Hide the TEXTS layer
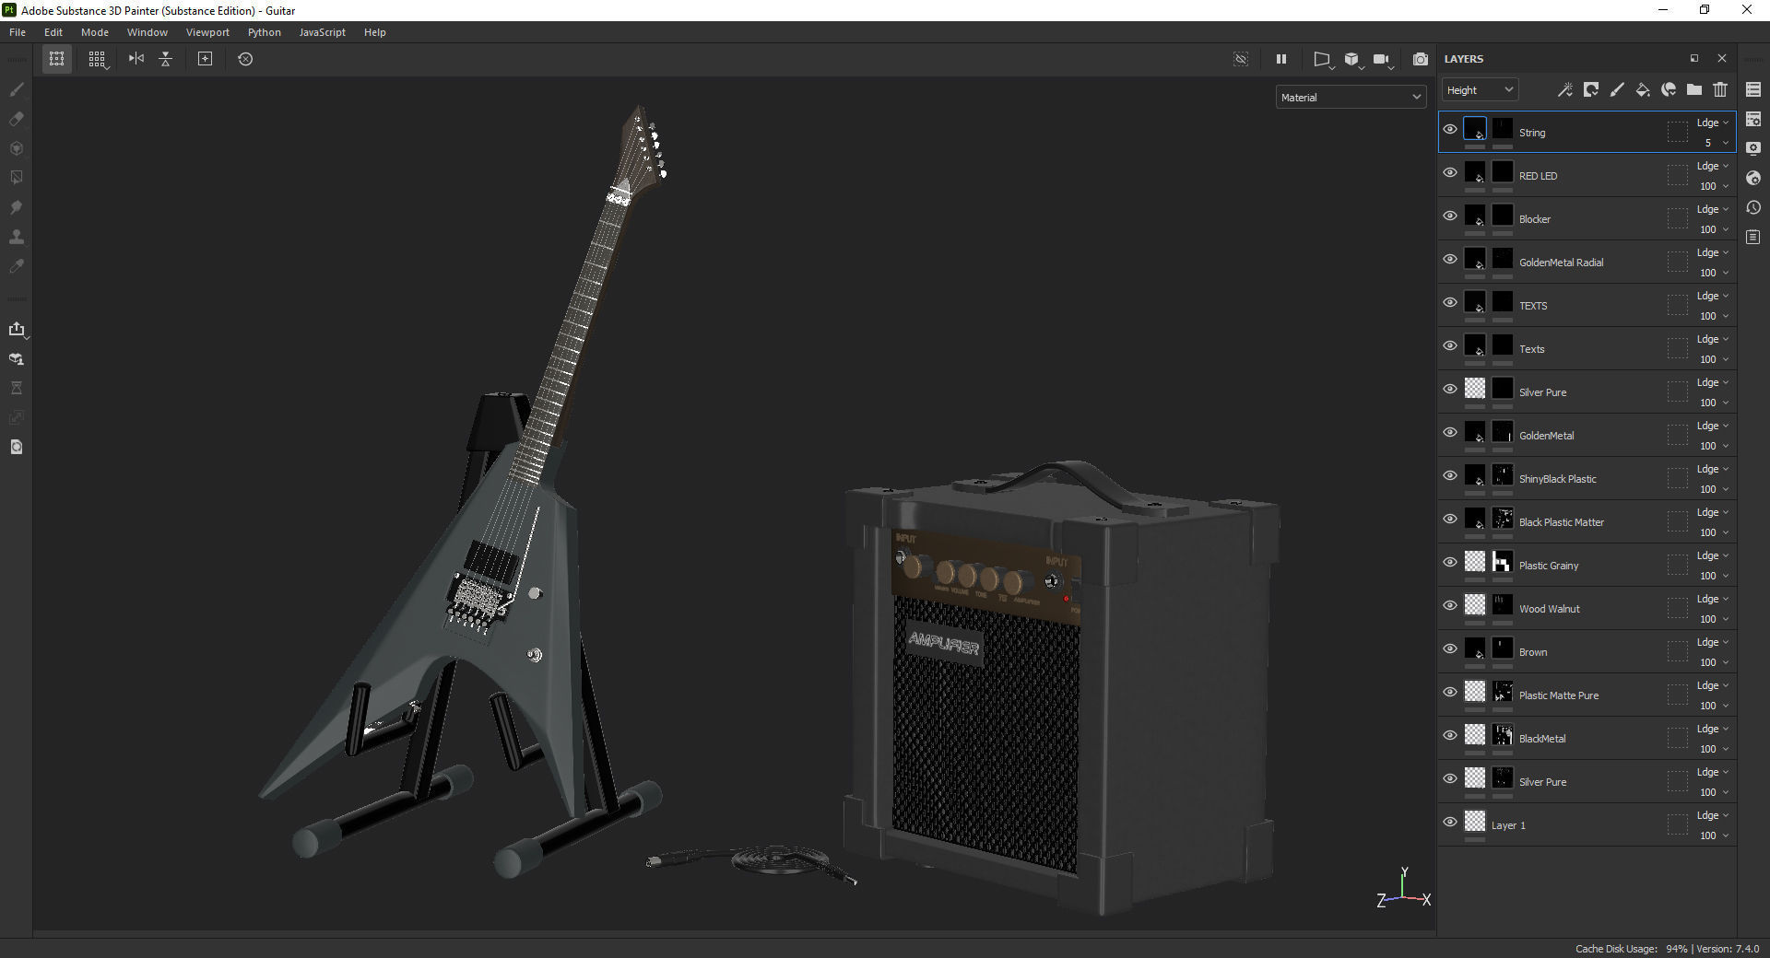The image size is (1770, 958). (1450, 302)
